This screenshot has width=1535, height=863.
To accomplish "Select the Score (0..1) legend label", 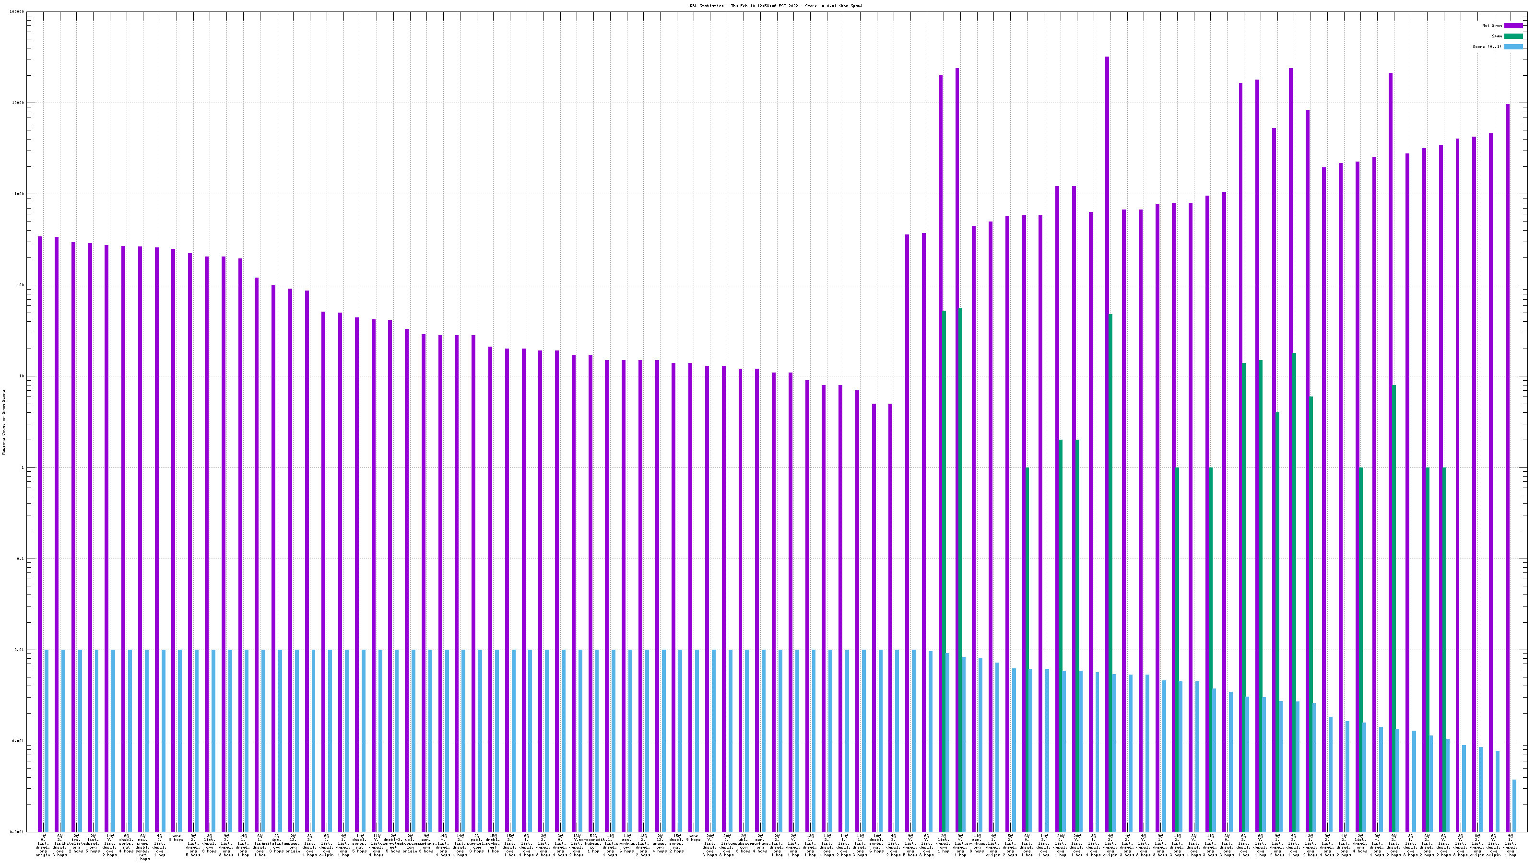I will pyautogui.click(x=1487, y=47).
